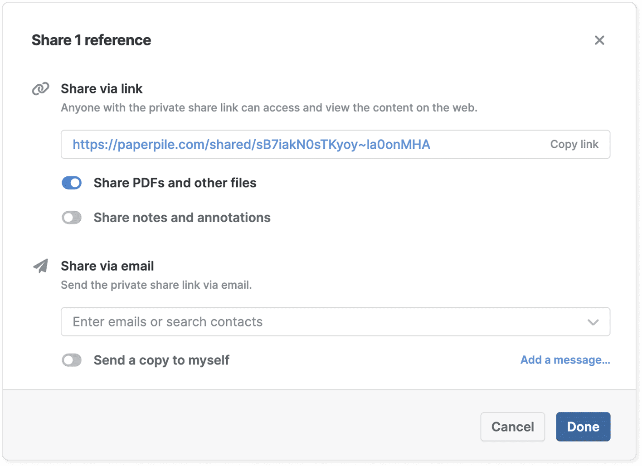This screenshot has height=466, width=642.
Task: Expand the contacts dropdown chevron
Action: pos(593,322)
